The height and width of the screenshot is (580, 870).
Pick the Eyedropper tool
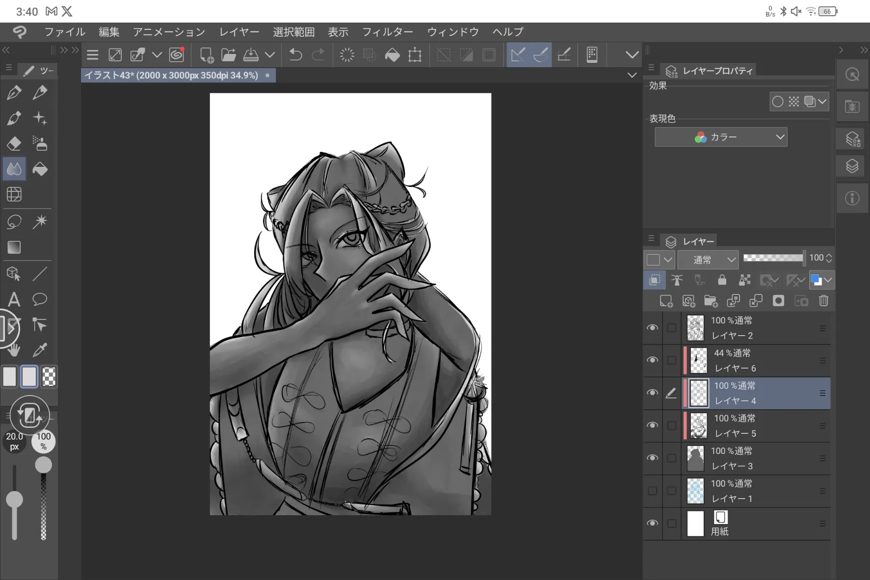(x=40, y=350)
